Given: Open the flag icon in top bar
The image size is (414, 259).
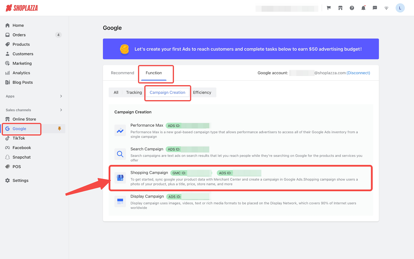Looking at the screenshot, I should tap(329, 8).
